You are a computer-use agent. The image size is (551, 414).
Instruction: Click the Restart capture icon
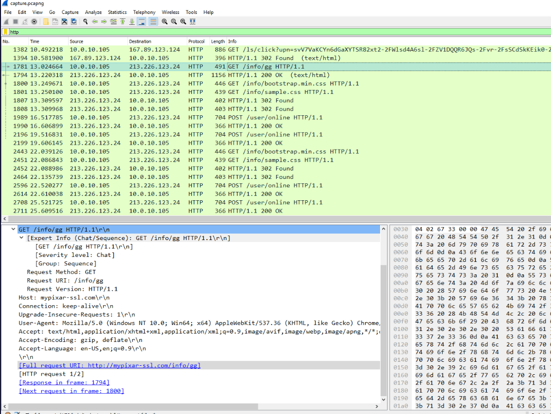[25, 21]
